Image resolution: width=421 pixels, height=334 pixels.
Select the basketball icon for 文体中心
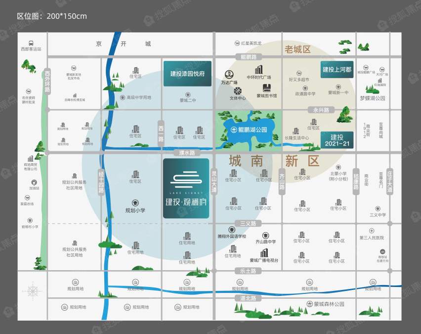tap(238, 91)
